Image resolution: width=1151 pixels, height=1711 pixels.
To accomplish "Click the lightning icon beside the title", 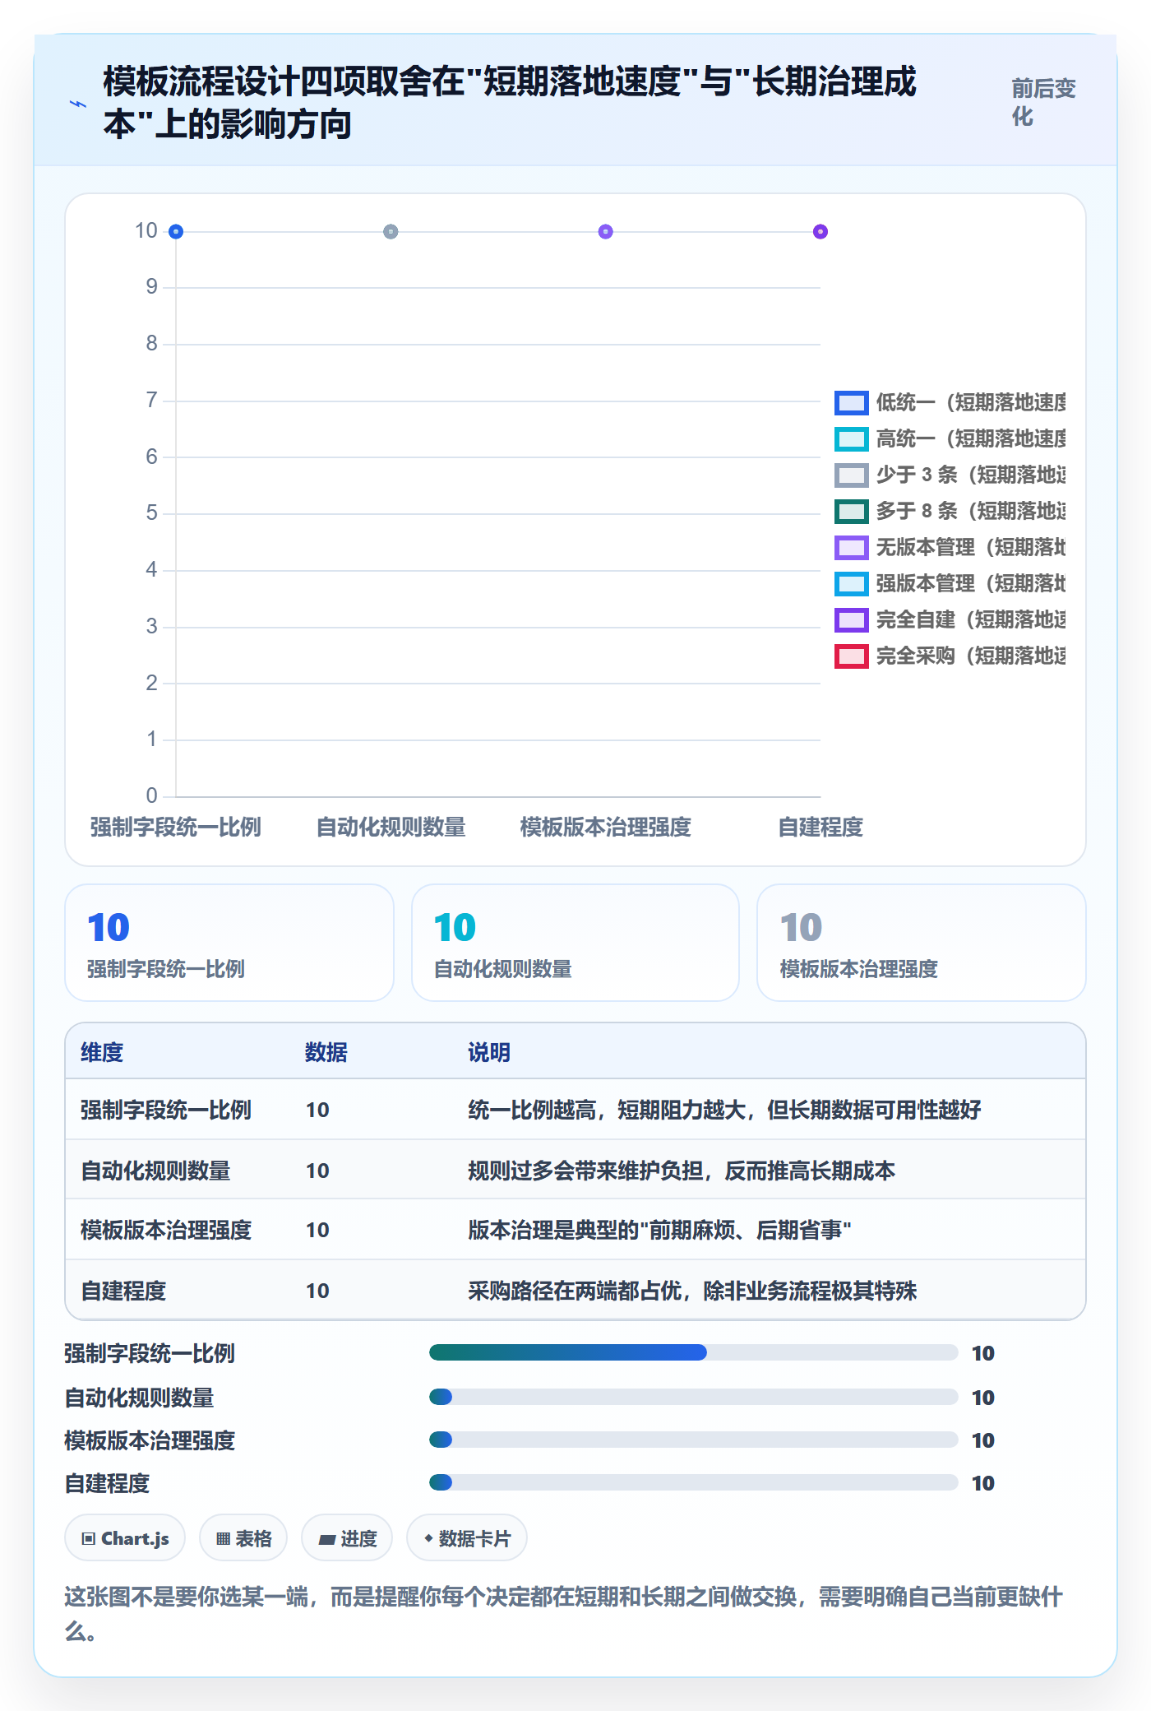I will [77, 104].
